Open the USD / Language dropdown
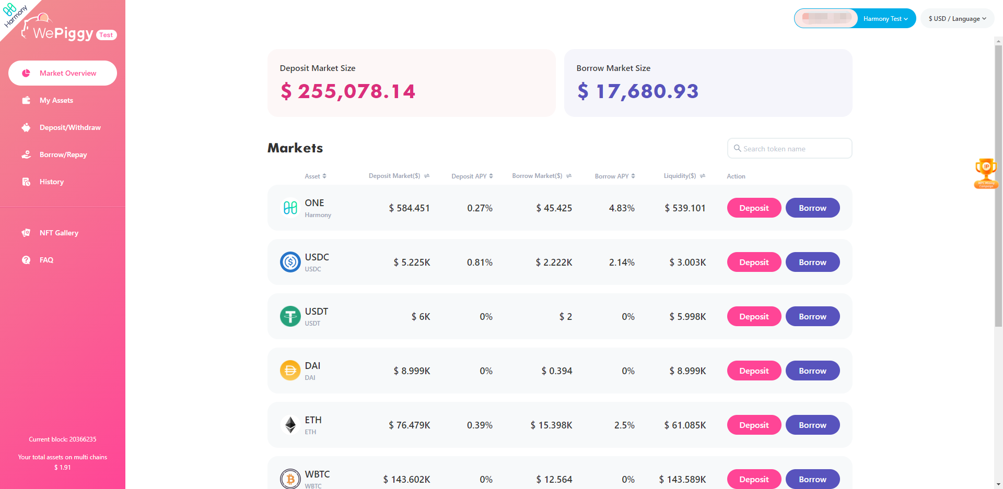The width and height of the screenshot is (1003, 489). (957, 19)
